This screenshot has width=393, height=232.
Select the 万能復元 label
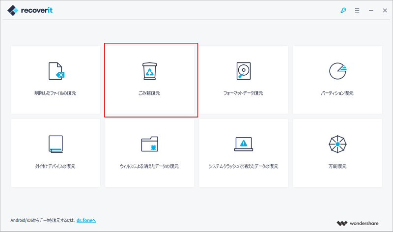[337, 166]
